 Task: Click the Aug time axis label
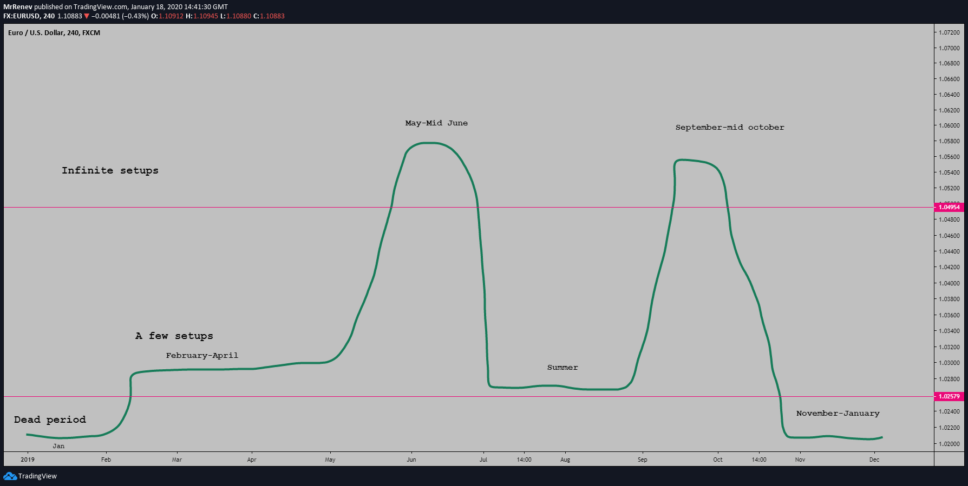coord(565,460)
